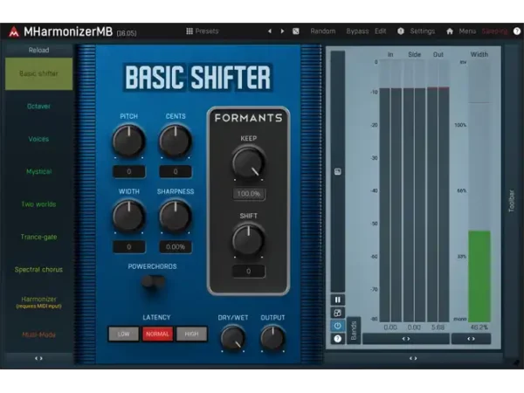
Task: Pause the meters display
Action: (337, 300)
